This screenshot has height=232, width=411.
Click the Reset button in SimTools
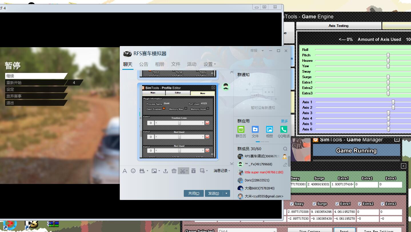tap(344, 230)
